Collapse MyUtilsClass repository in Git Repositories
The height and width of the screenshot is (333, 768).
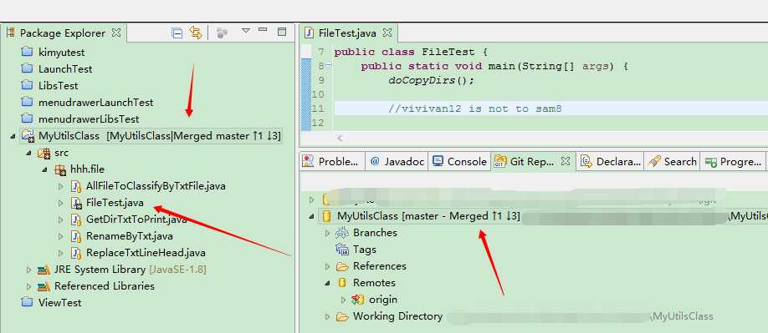(x=312, y=216)
